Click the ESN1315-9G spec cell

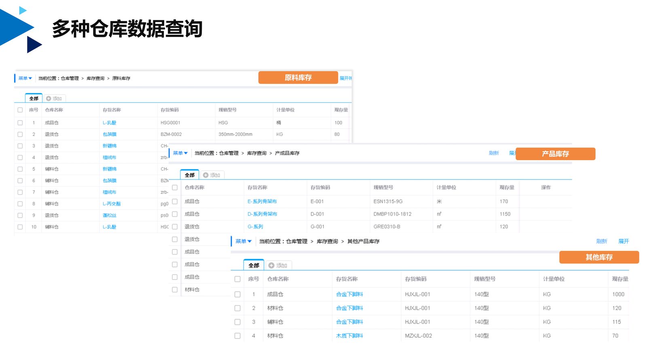[388, 201]
